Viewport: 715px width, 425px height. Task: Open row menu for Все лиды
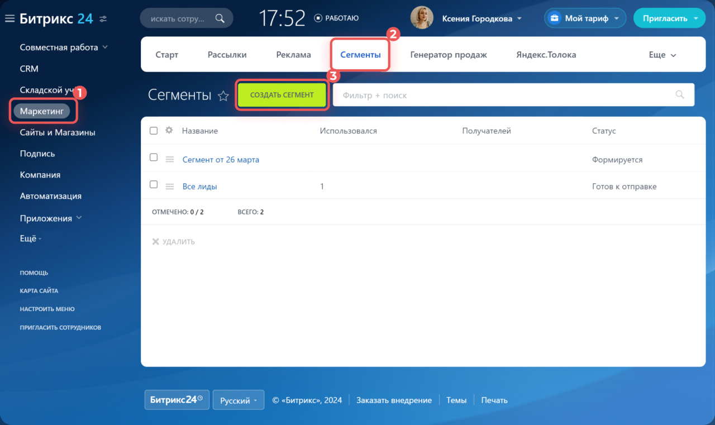click(x=170, y=187)
